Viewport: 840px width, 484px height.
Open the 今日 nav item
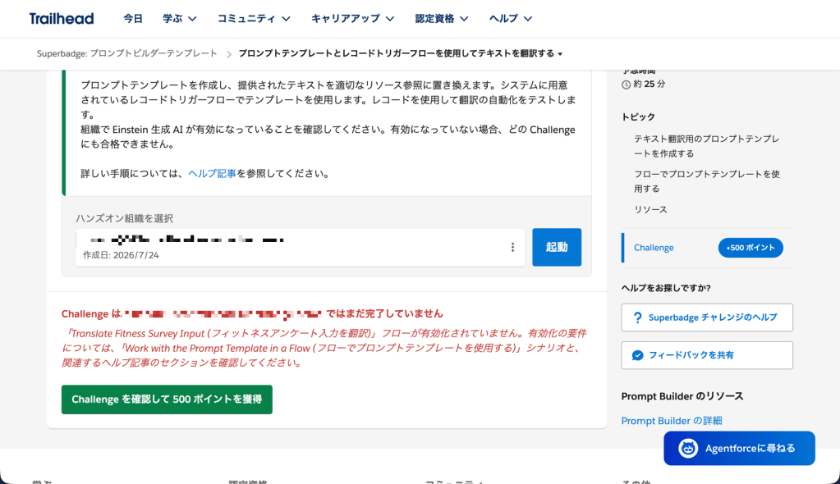pos(133,19)
